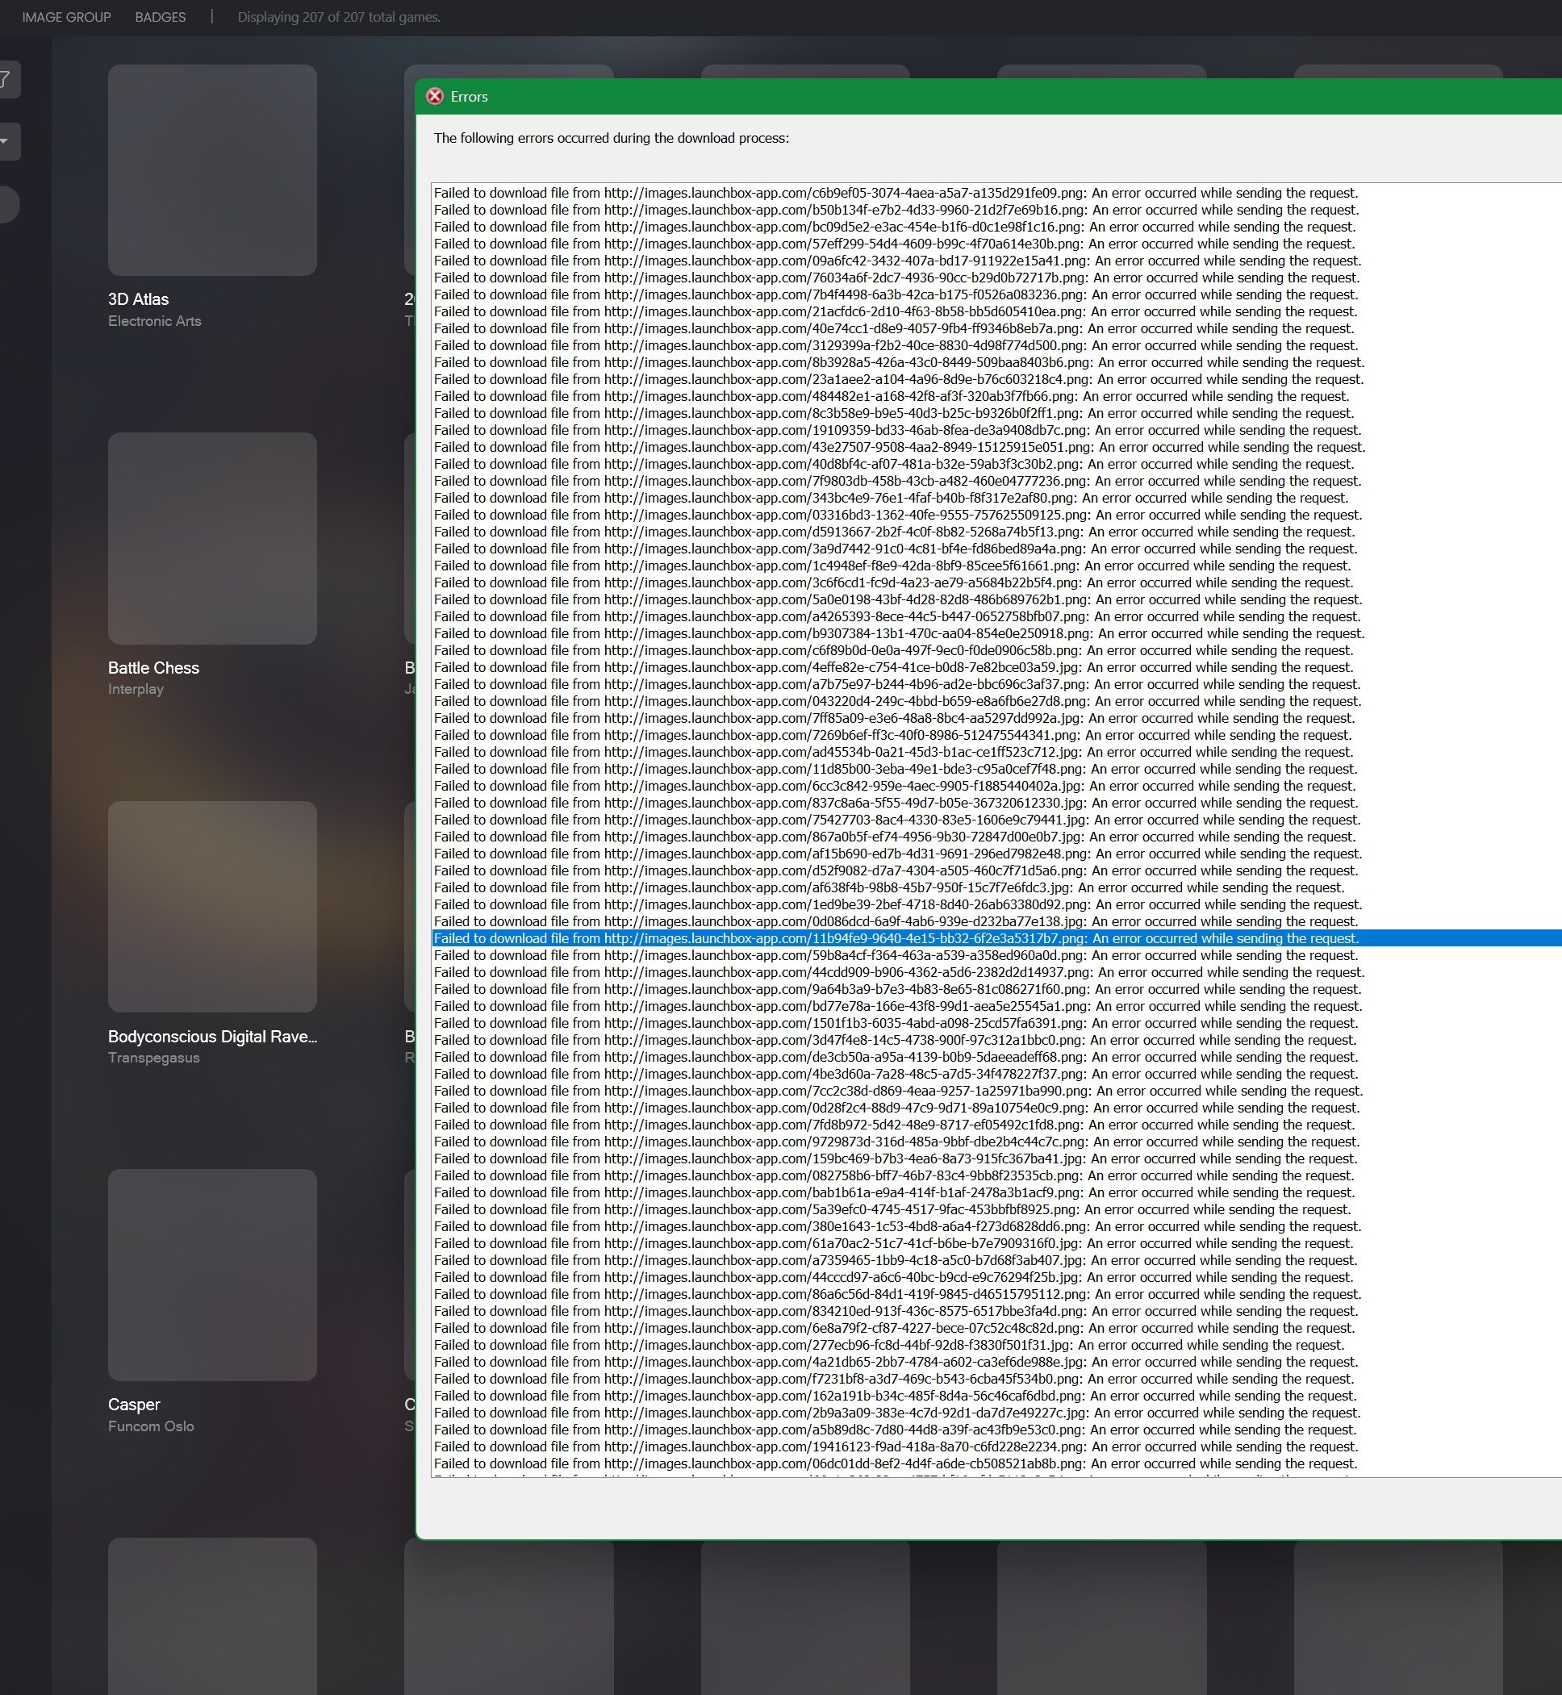
Task: Select the error row containing d5913667-2b2f-4c0f
Action: click(996, 532)
